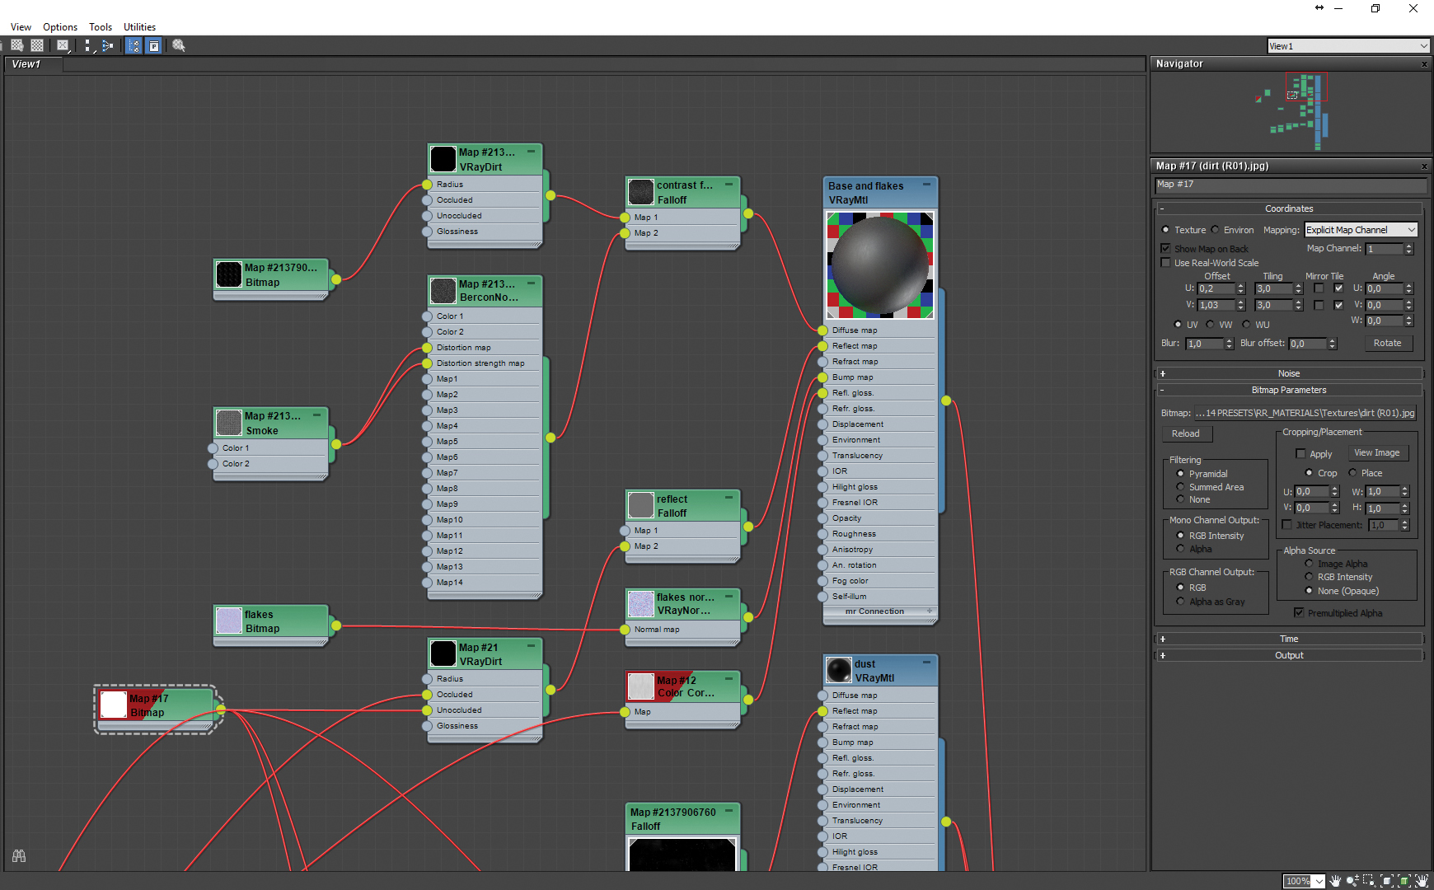Collapse the Smoke map node
Image resolution: width=1434 pixels, height=890 pixels.
316,415
